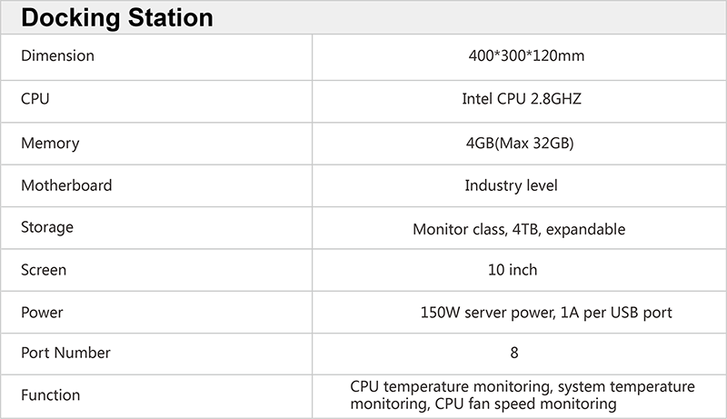Select the Function row label

(50, 395)
